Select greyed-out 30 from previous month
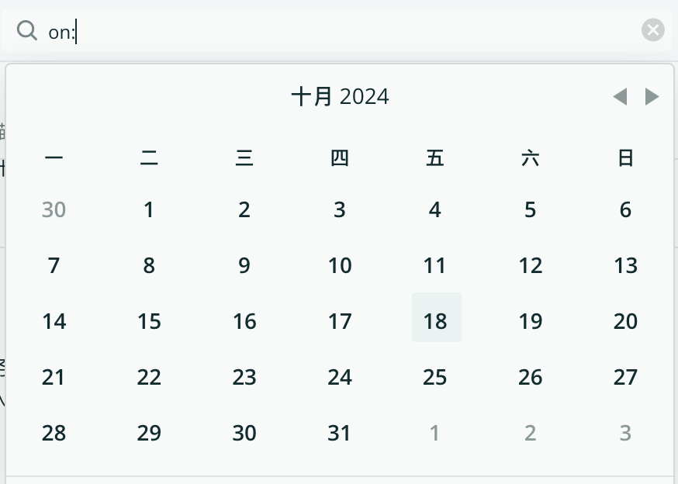Viewport: 678px width, 484px height. click(54, 209)
